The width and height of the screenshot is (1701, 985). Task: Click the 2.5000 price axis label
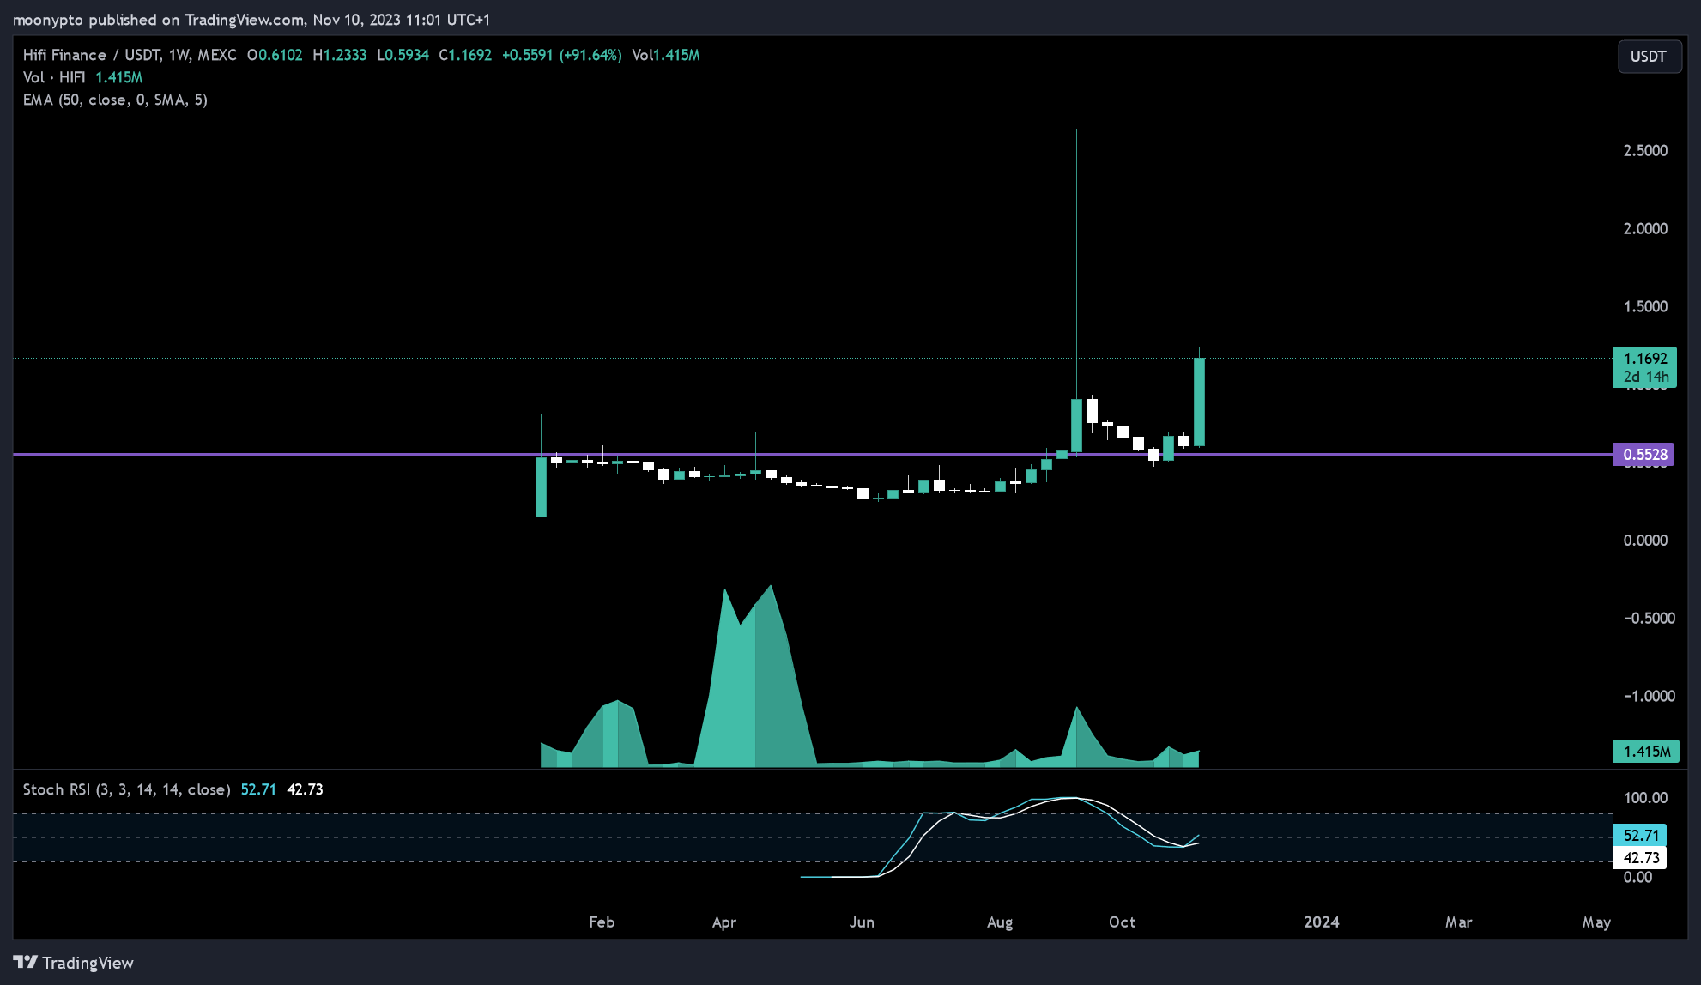click(1645, 150)
